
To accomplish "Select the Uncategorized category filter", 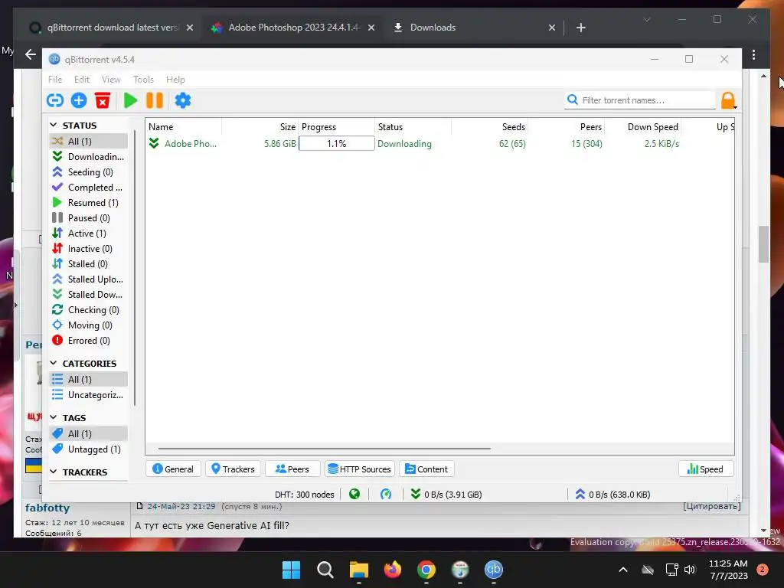I will coord(89,395).
